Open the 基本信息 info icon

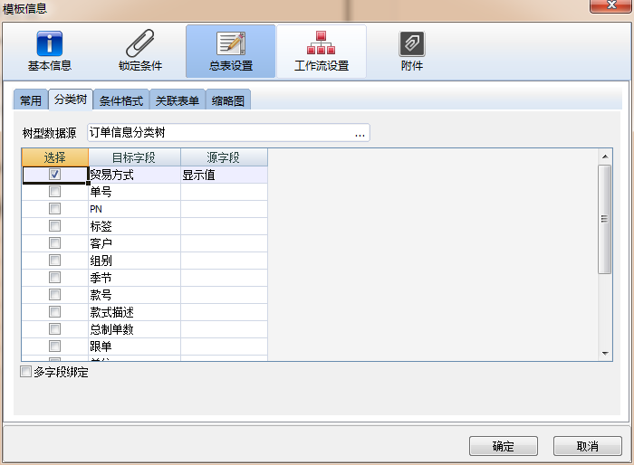click(49, 43)
